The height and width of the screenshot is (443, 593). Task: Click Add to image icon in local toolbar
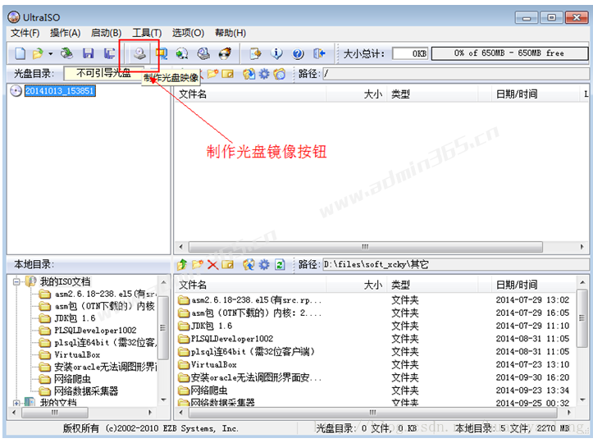pyautogui.click(x=249, y=264)
